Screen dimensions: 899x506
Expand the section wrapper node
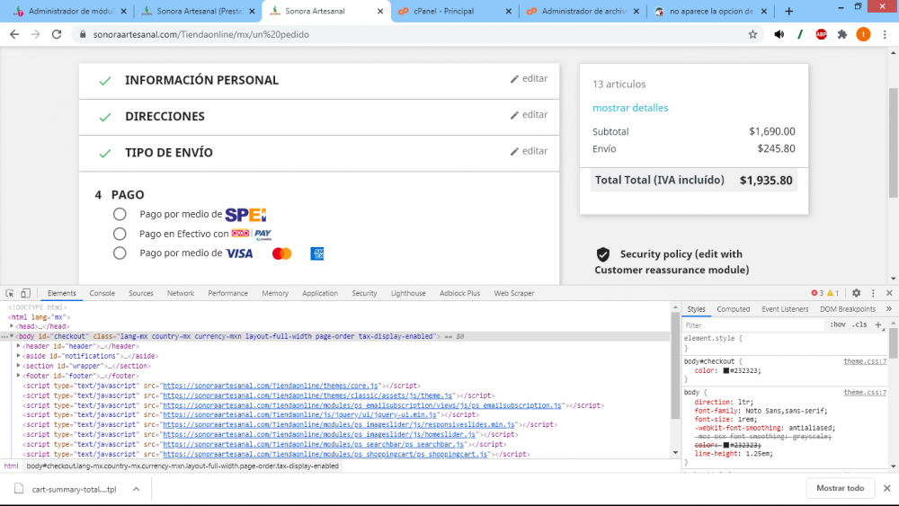pyautogui.click(x=18, y=366)
